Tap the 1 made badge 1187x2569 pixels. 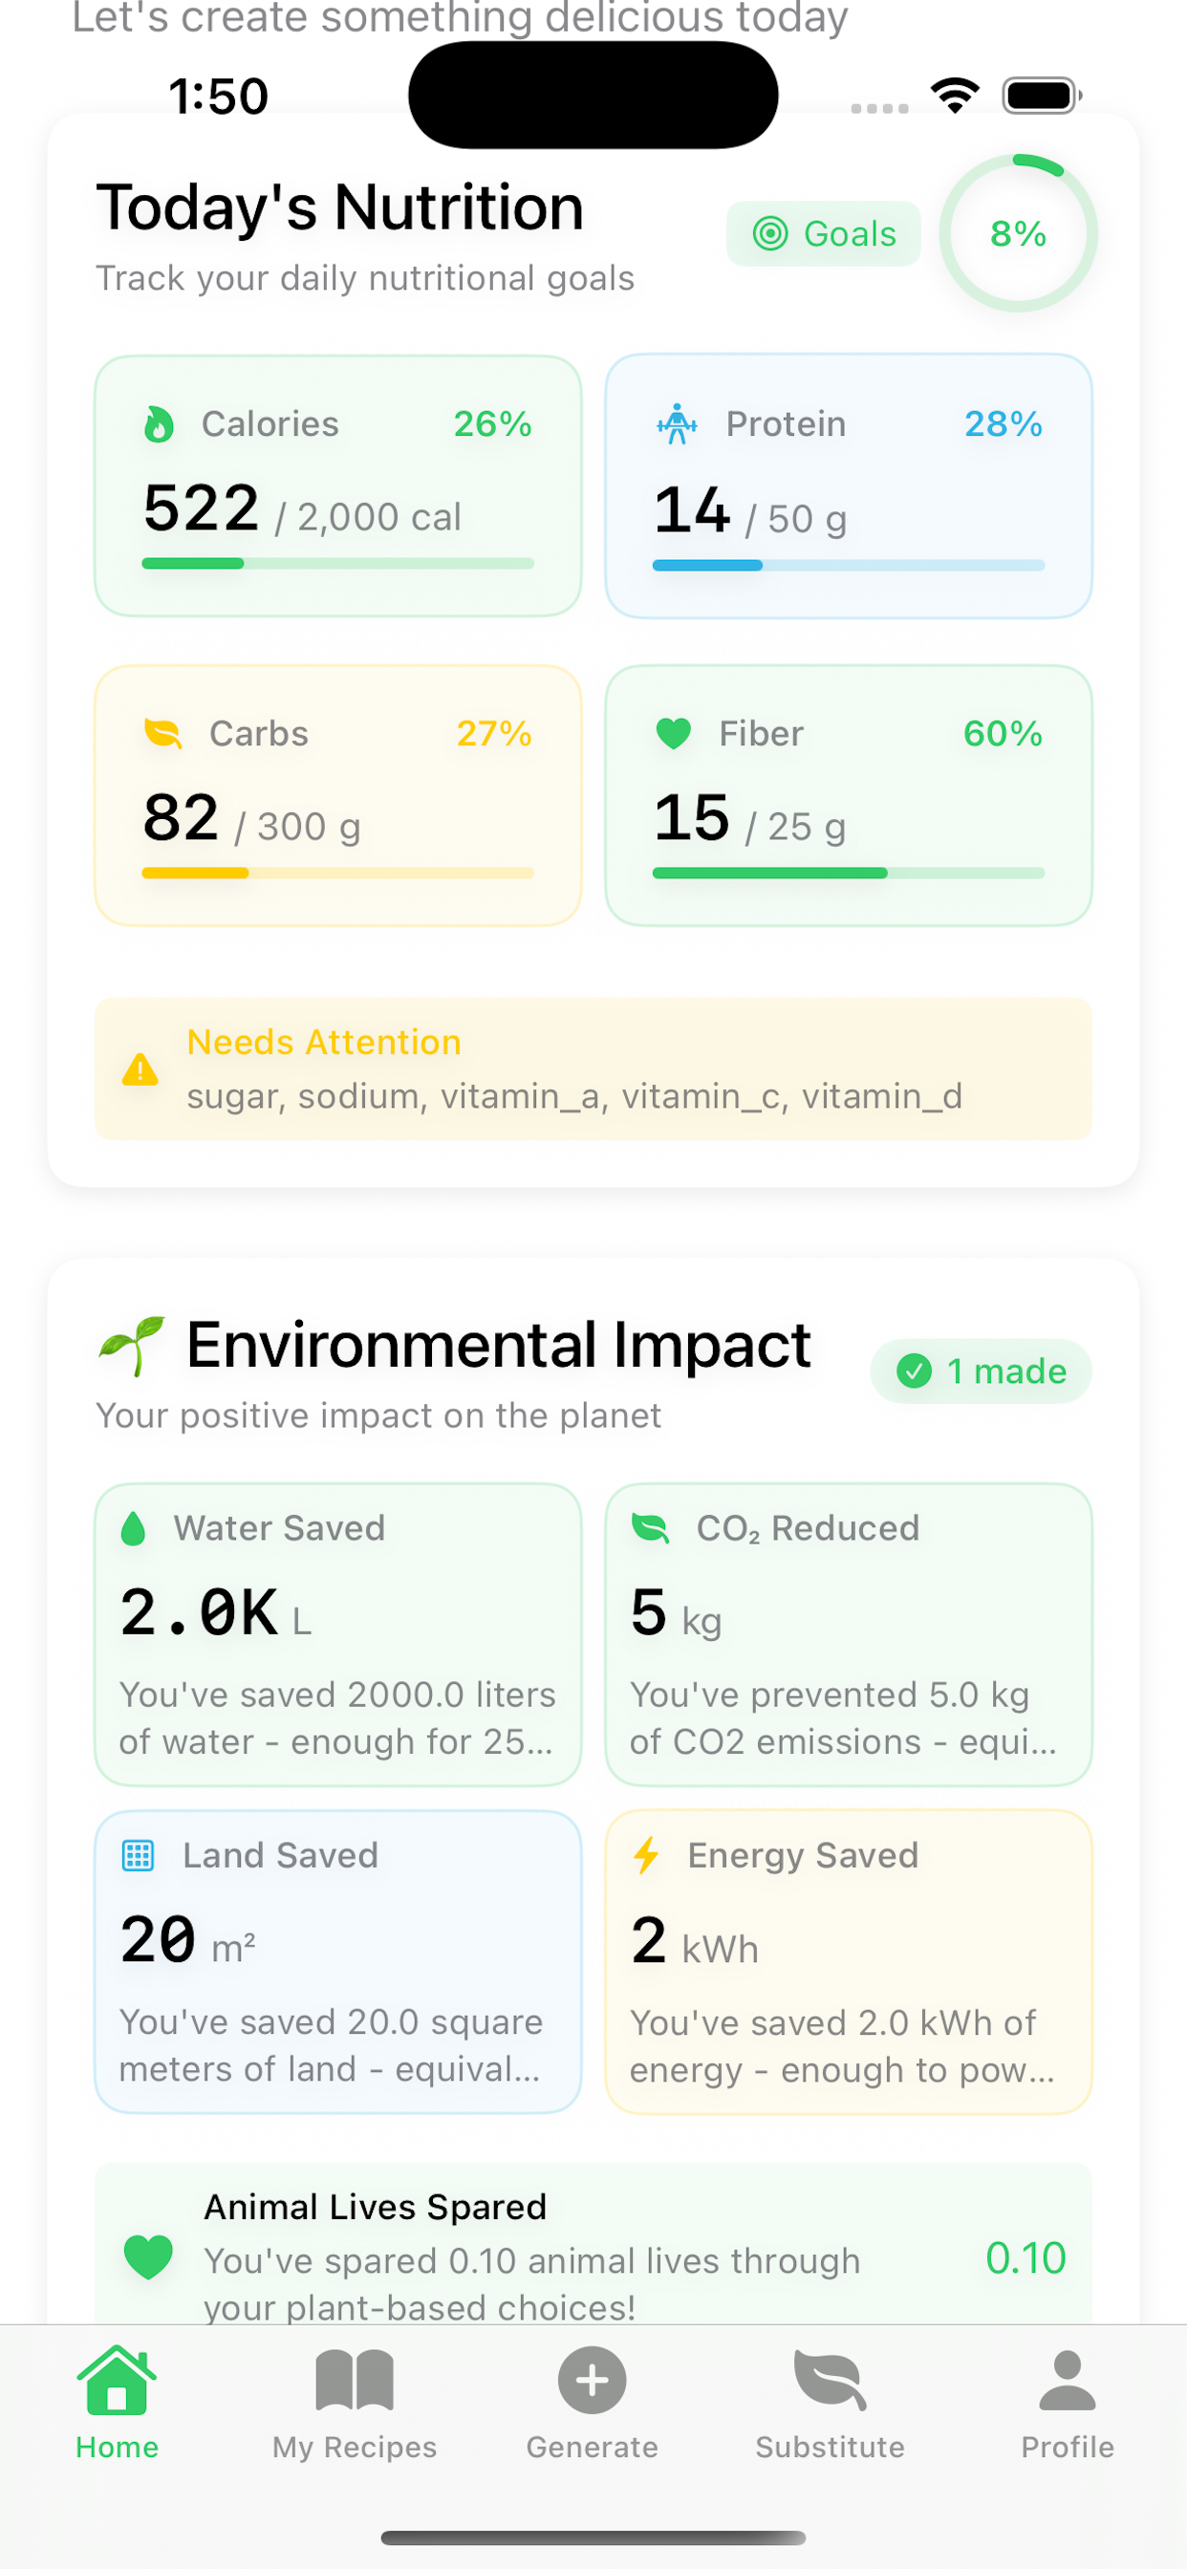(x=981, y=1371)
